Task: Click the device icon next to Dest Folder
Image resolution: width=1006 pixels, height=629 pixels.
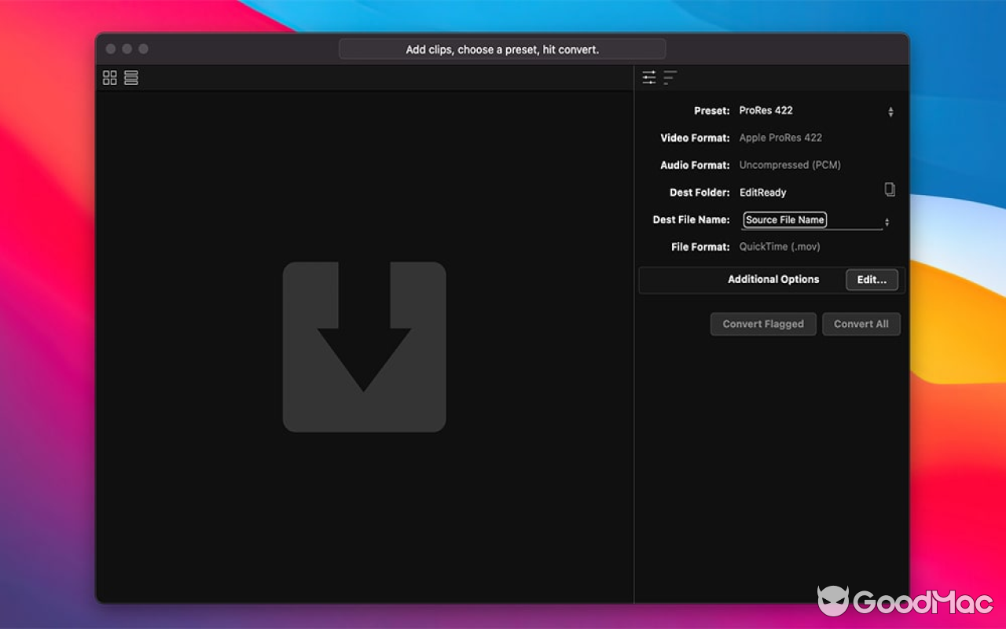Action: (890, 189)
